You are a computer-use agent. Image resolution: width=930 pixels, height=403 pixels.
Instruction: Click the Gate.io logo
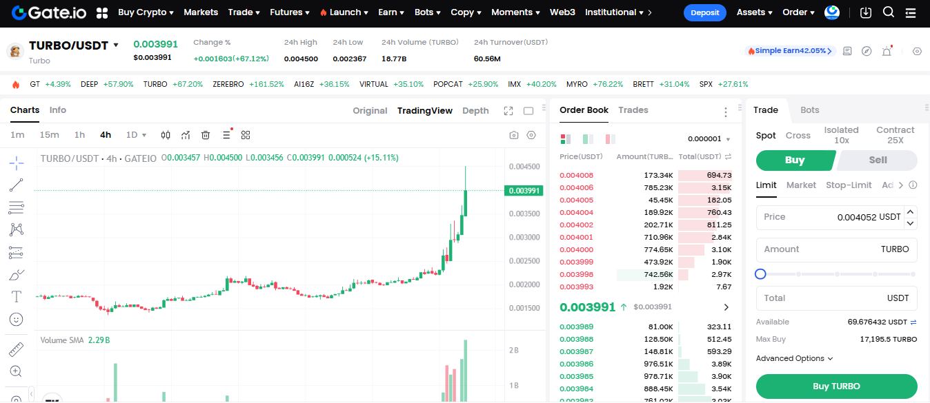(x=48, y=12)
